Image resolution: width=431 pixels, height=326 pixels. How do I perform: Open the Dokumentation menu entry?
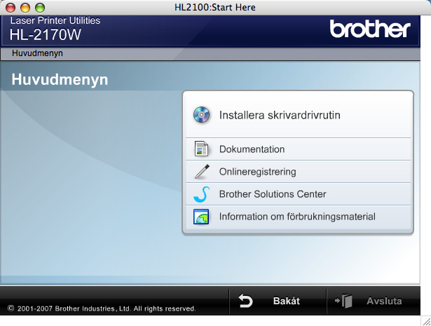[299, 149]
